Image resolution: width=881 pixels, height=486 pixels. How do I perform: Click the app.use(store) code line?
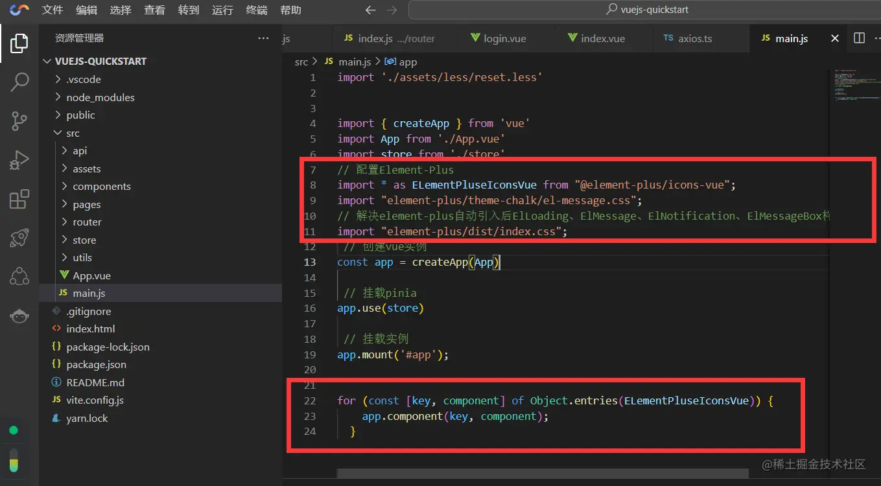coord(381,308)
